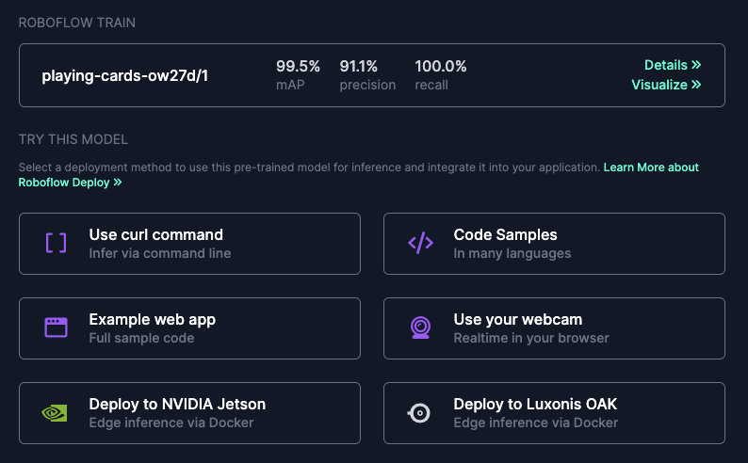Click the 100.0% recall value
The height and width of the screenshot is (463, 748).
point(440,66)
